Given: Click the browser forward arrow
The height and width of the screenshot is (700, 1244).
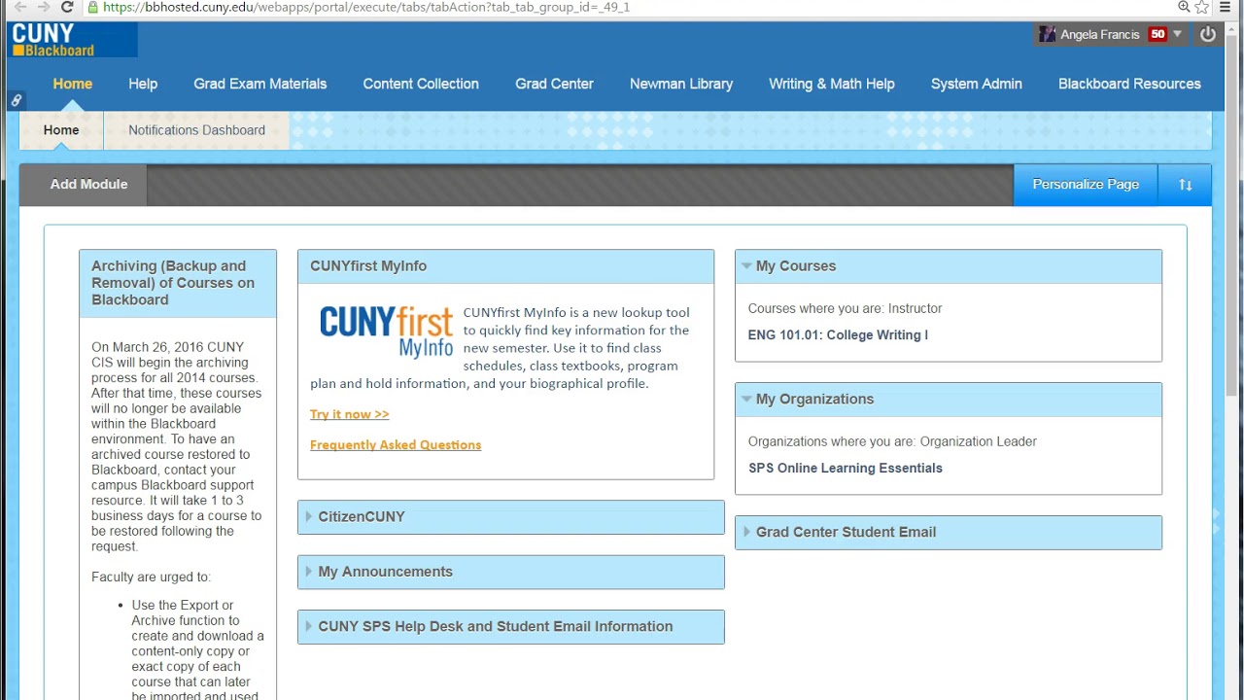Looking at the screenshot, I should (x=43, y=7).
